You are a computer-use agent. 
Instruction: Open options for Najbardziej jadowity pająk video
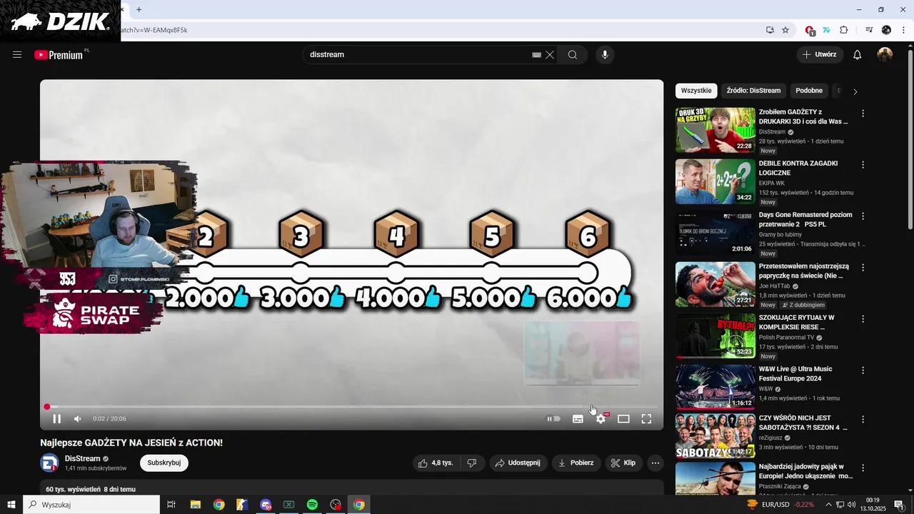863,468
